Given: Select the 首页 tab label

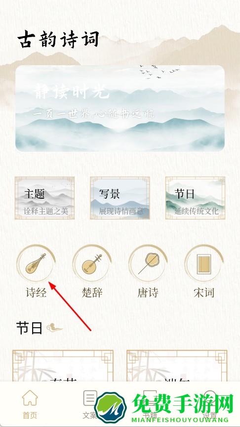Looking at the screenshot, I should click(x=30, y=415).
